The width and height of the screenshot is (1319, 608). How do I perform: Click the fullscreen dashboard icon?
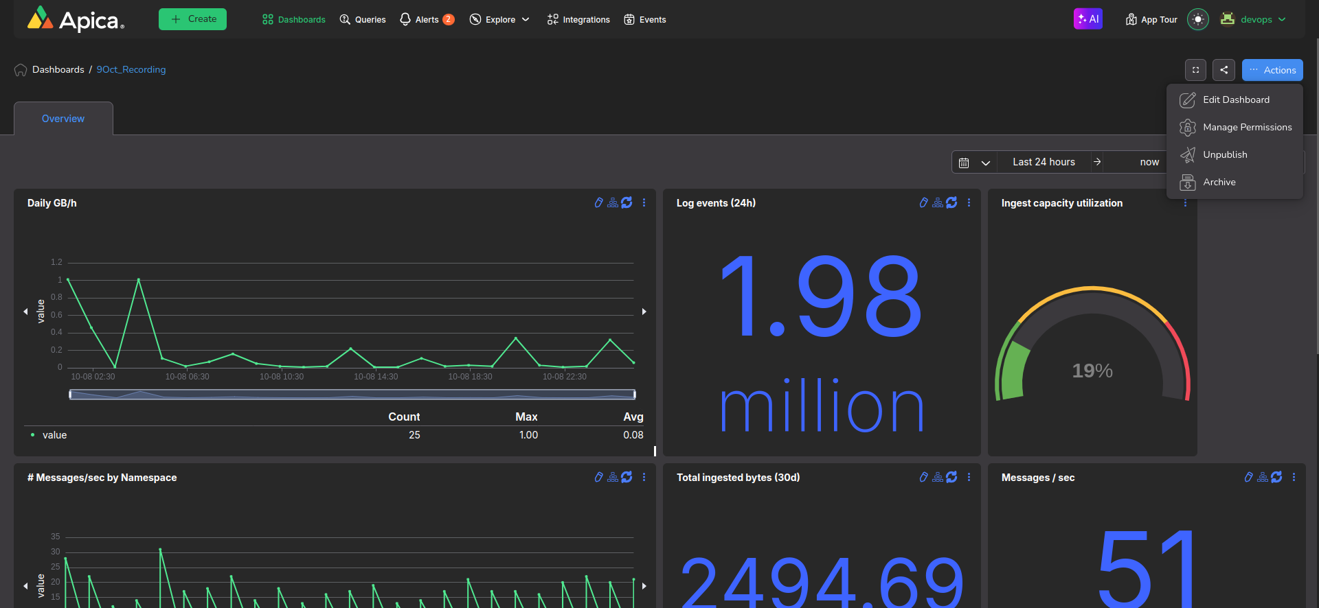(x=1195, y=70)
